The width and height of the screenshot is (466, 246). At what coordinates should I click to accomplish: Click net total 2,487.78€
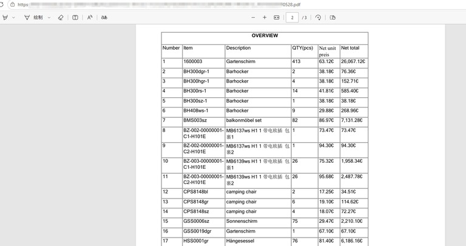352,177
